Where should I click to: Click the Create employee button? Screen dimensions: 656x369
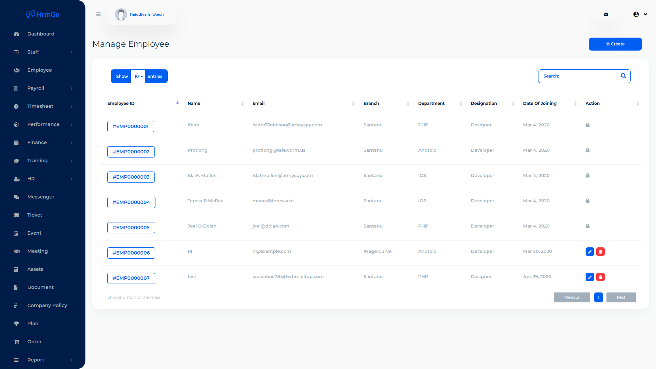pos(615,44)
